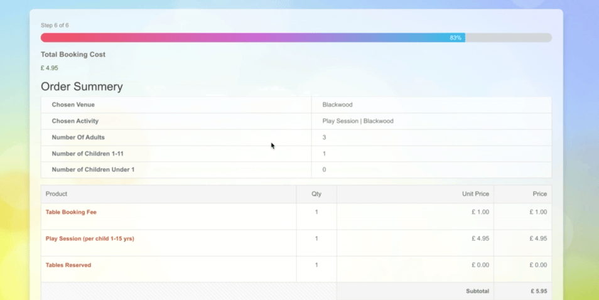Select the 'Step 6 of 6' text
The width and height of the screenshot is (599, 300).
[55, 25]
